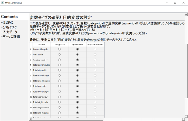Click the horizontal scrollbar thumb
This screenshot has height=121, width=188.
68,119
